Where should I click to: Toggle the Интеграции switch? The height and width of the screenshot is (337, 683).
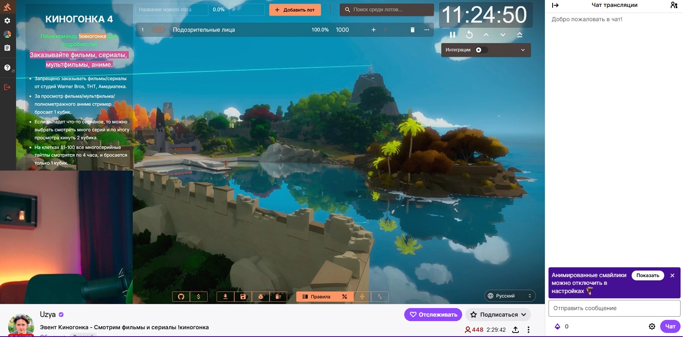coord(481,50)
